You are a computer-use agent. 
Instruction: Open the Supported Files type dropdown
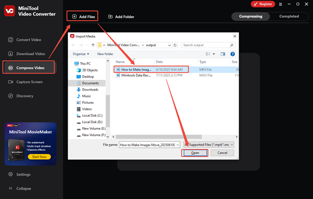(x=209, y=144)
